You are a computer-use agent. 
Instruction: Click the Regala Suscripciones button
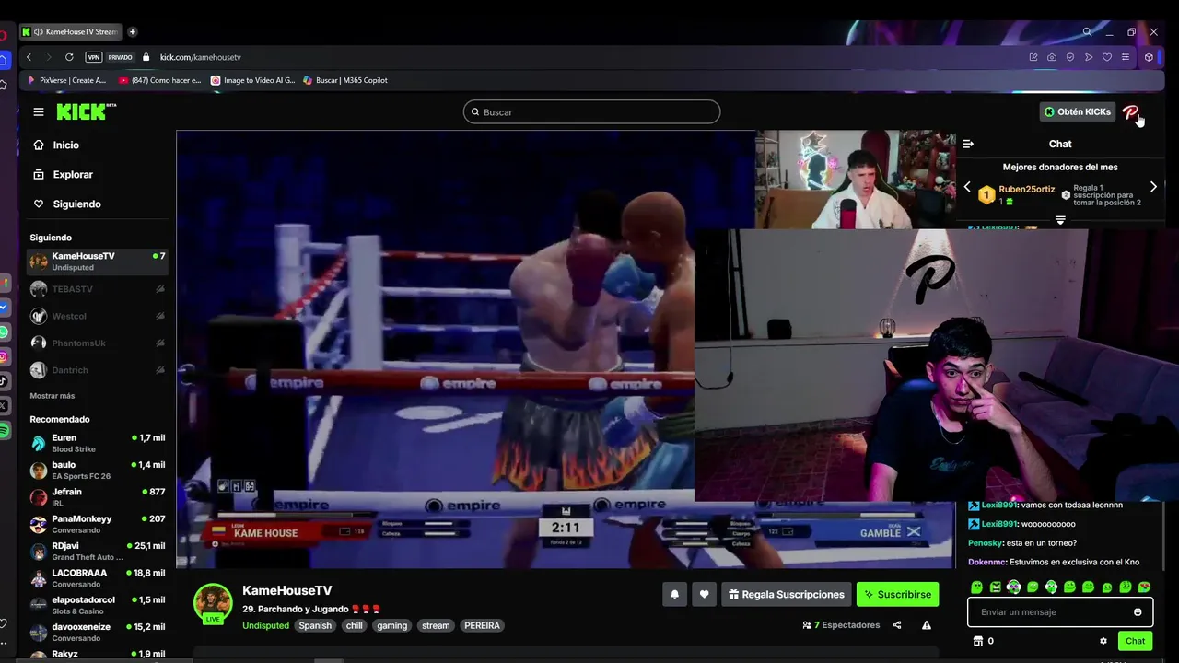tap(786, 594)
